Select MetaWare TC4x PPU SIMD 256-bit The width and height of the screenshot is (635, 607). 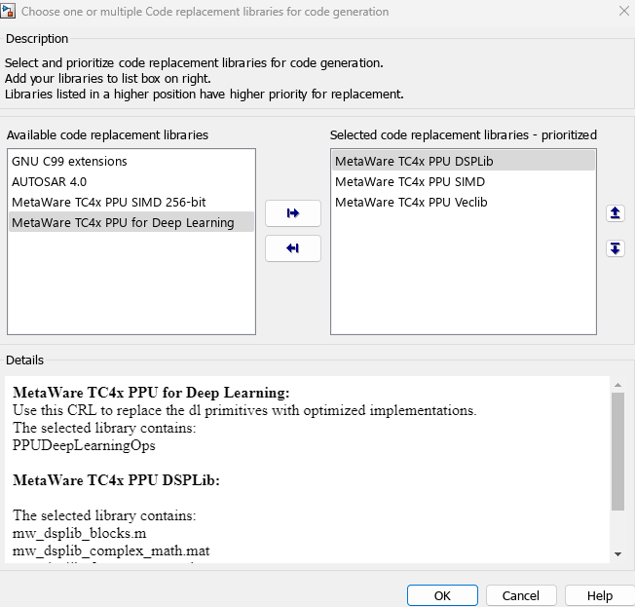click(x=108, y=202)
